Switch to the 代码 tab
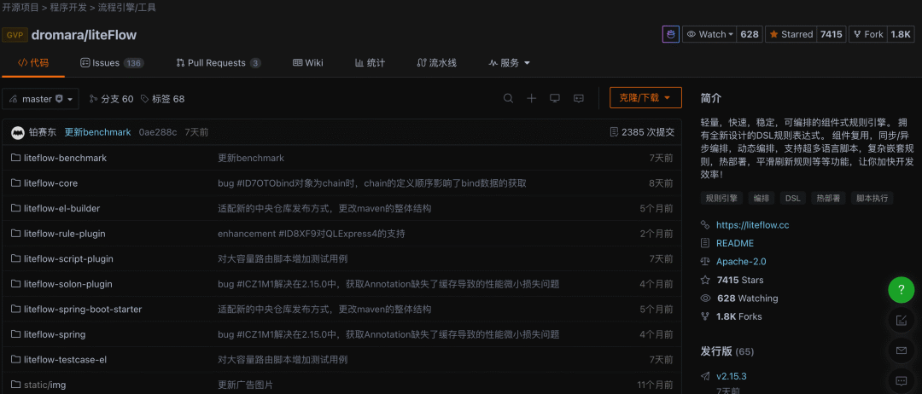 tap(33, 63)
